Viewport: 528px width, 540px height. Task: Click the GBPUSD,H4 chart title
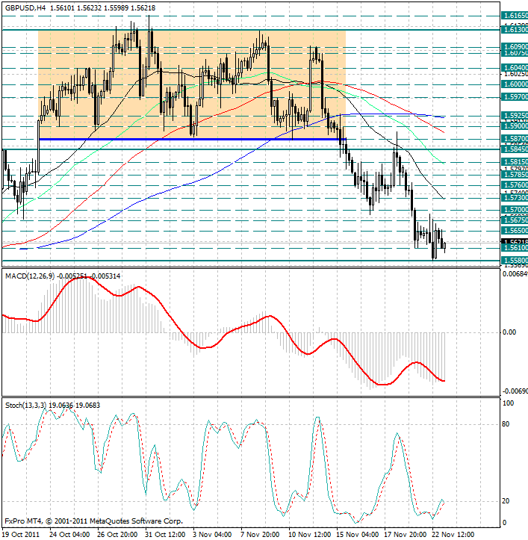click(x=28, y=6)
